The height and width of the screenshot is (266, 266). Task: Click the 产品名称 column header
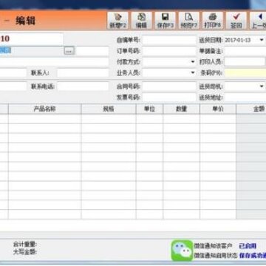click(x=44, y=109)
